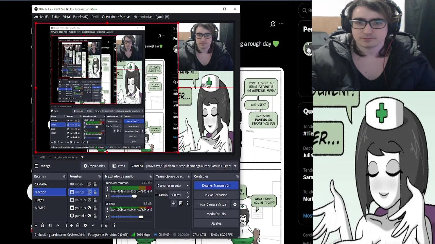The width and height of the screenshot is (435, 244).
Task: Open Propiedades for the manga source
Action: 94,166
